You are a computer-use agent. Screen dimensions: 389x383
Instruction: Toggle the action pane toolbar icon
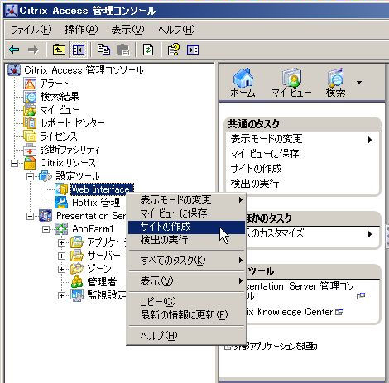pos(193,50)
